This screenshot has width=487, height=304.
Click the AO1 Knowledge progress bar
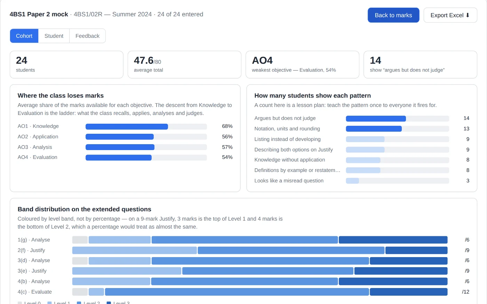146,126
